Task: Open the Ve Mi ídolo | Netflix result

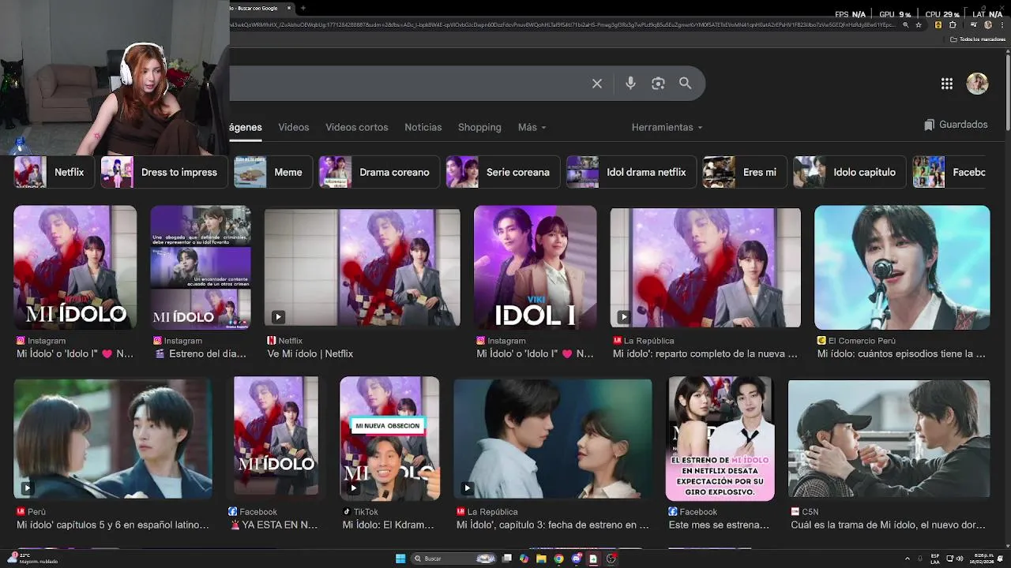Action: (310, 353)
